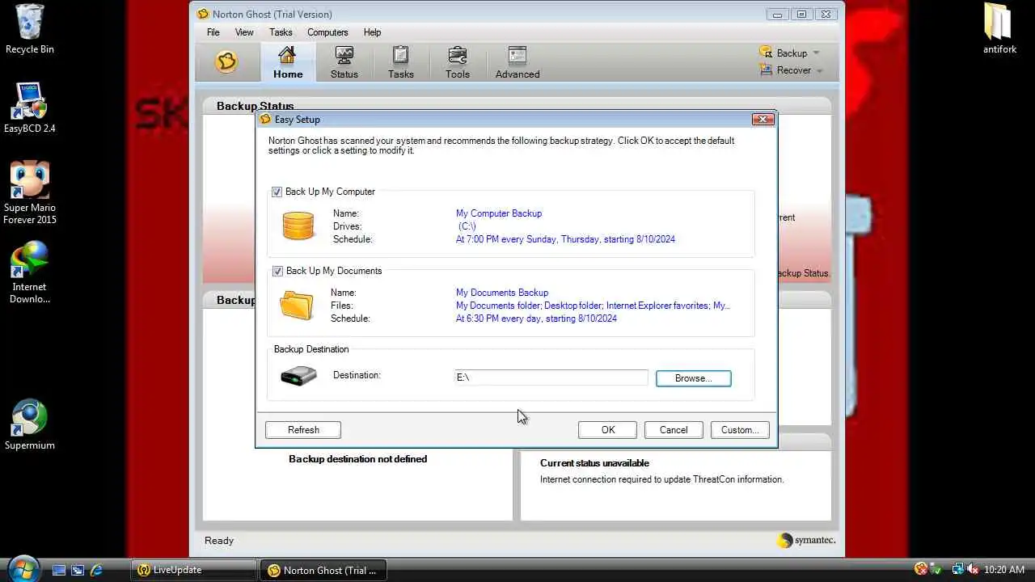
Task: Open the Windows Start orb
Action: tap(23, 568)
